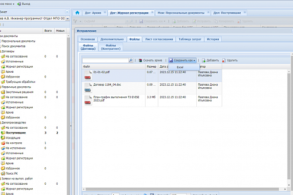Click the filter funnel icon in journal toolbar

point(75,21)
